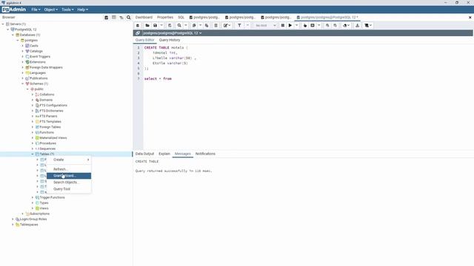The width and height of the screenshot is (474, 266).
Task: Click the Explain Analyze icon in query toolbar
Action: click(313, 26)
